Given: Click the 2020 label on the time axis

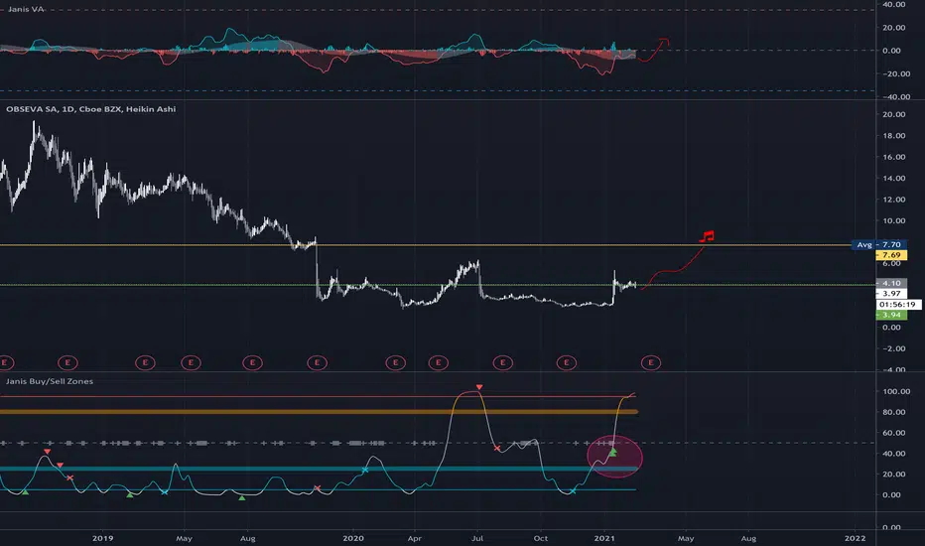Looking at the screenshot, I should pos(352,538).
